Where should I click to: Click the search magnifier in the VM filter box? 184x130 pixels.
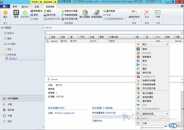[x=182, y=32]
